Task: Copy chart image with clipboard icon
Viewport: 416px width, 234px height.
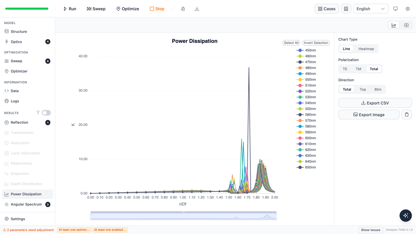Action: click(407, 115)
